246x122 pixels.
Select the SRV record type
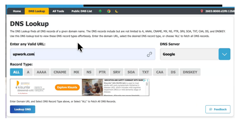point(116,72)
